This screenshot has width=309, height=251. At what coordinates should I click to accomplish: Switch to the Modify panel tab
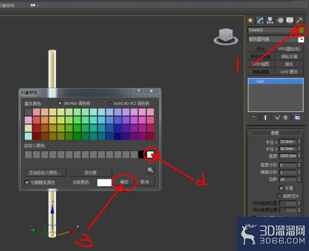tap(260, 21)
